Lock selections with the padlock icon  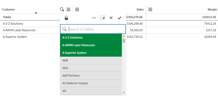click(x=66, y=18)
